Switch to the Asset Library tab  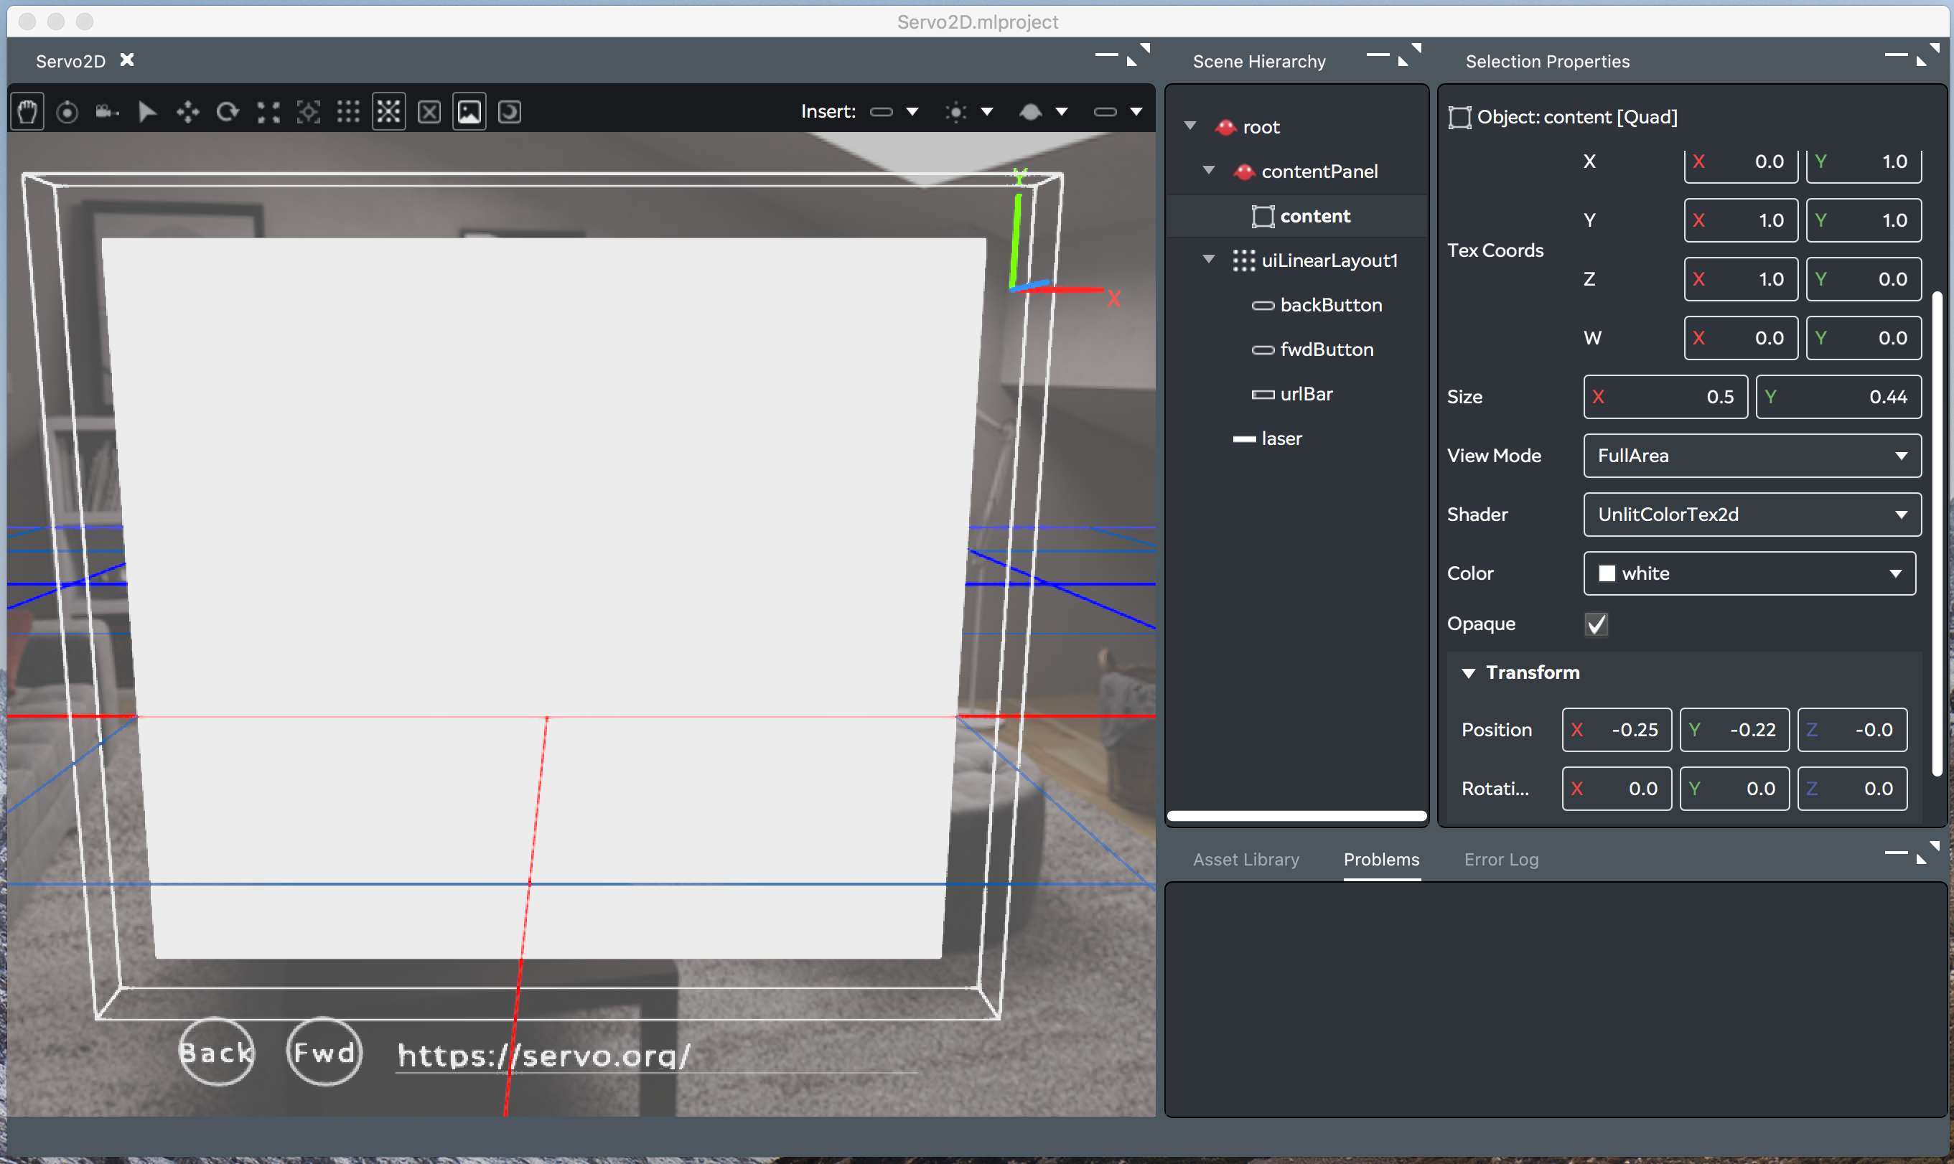coord(1246,858)
